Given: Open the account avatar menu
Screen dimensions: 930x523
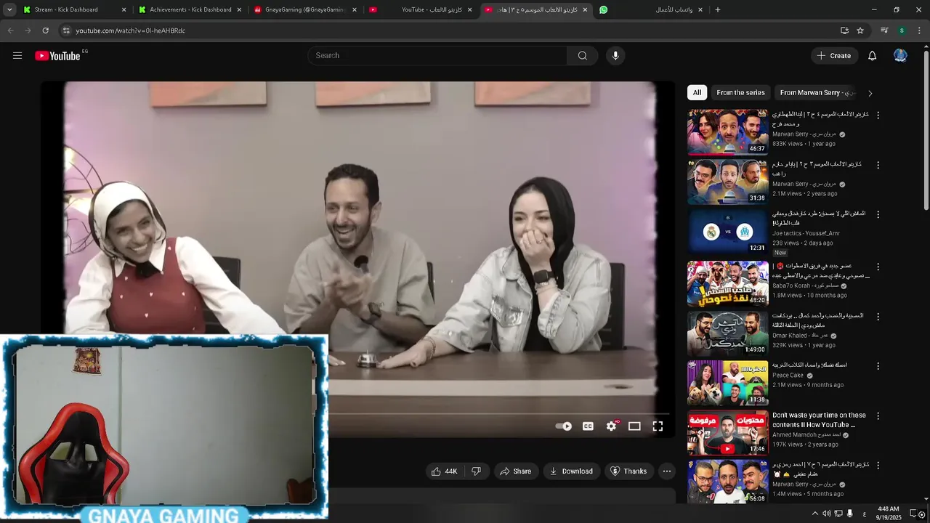Looking at the screenshot, I should point(900,56).
